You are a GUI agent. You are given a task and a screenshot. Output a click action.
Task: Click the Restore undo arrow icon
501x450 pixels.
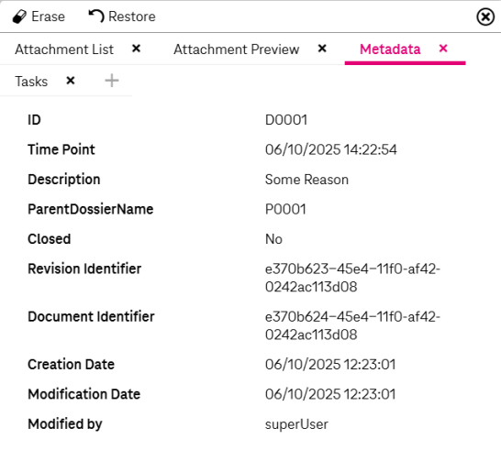click(96, 16)
